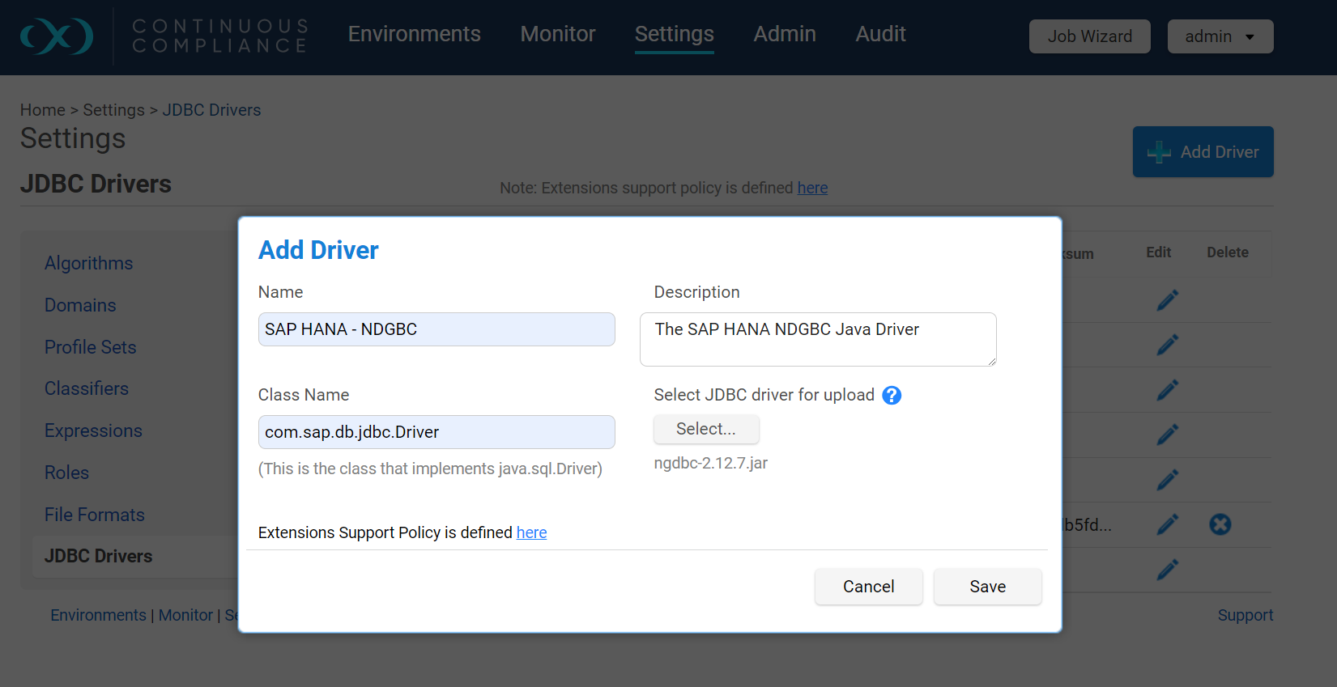This screenshot has height=687, width=1337.
Task: Click the last edit pencil in the table
Action: coord(1167,570)
